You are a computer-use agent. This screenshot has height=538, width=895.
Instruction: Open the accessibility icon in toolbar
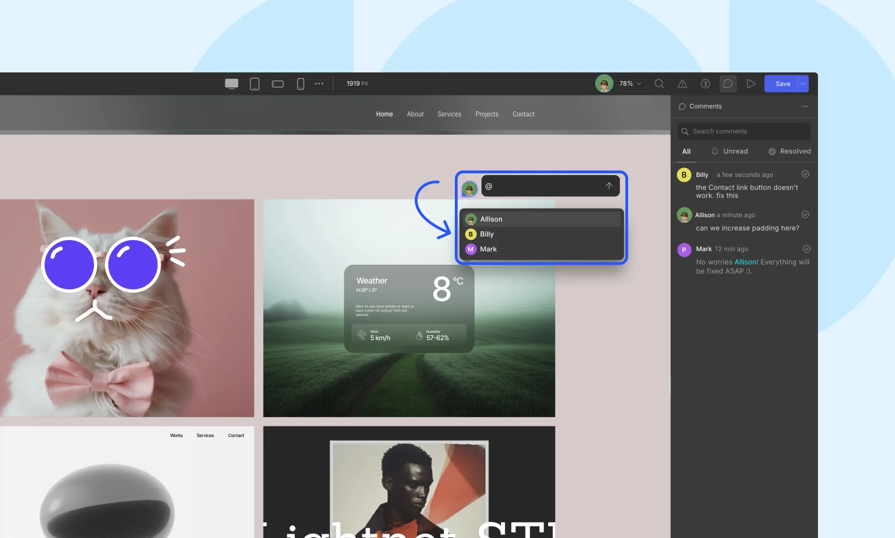(705, 83)
